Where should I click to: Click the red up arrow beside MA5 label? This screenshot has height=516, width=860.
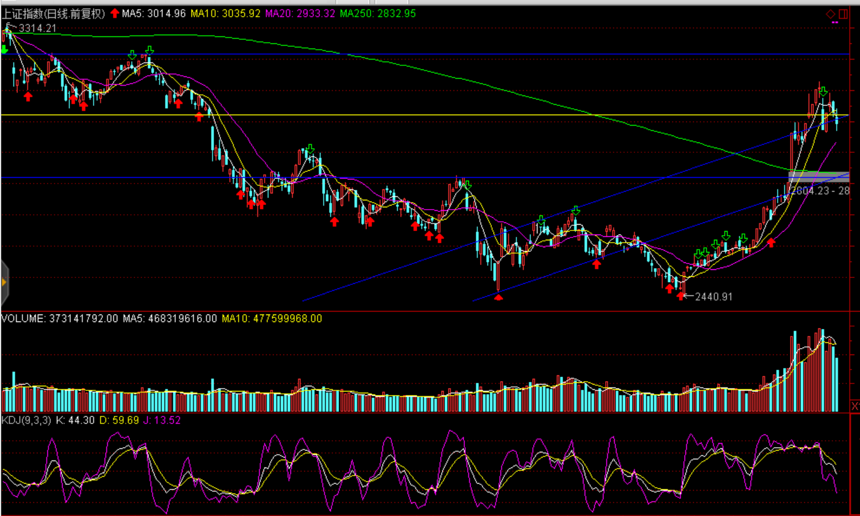click(115, 13)
